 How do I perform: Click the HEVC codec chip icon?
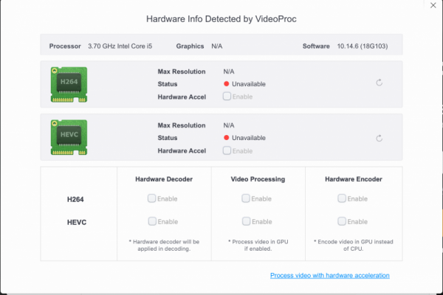click(69, 136)
